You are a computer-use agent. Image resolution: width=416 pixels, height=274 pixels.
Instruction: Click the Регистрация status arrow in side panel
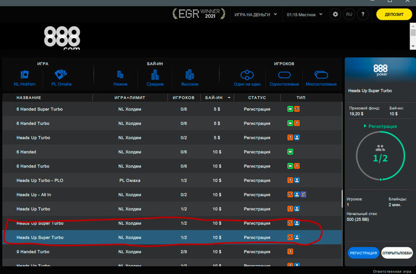pyautogui.click(x=365, y=126)
